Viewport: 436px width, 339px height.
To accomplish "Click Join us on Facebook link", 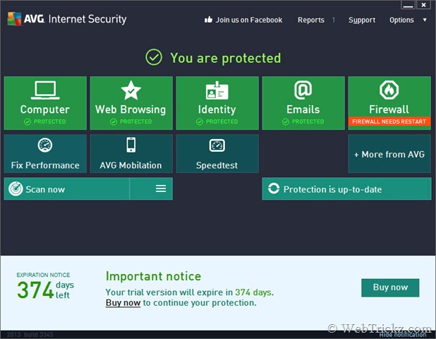I will coord(249,20).
